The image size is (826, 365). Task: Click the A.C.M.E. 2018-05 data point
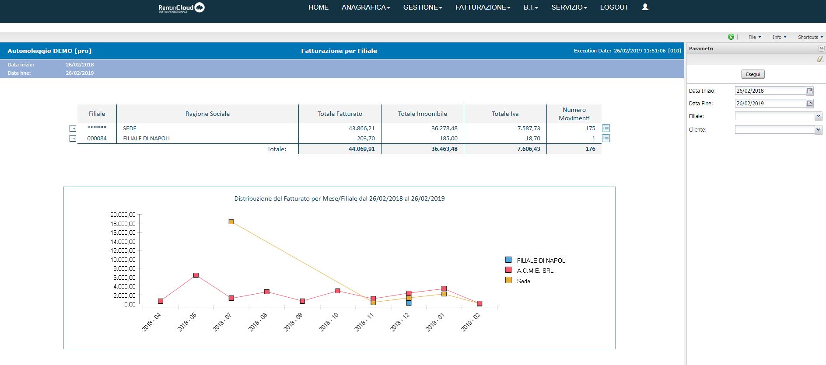tap(196, 275)
